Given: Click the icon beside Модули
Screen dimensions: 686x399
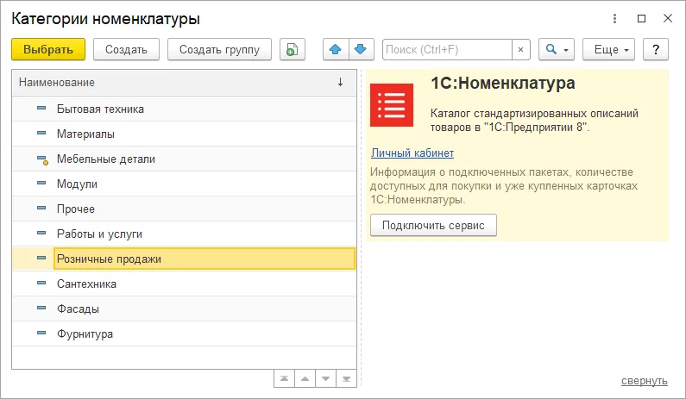Looking at the screenshot, I should pos(41,183).
